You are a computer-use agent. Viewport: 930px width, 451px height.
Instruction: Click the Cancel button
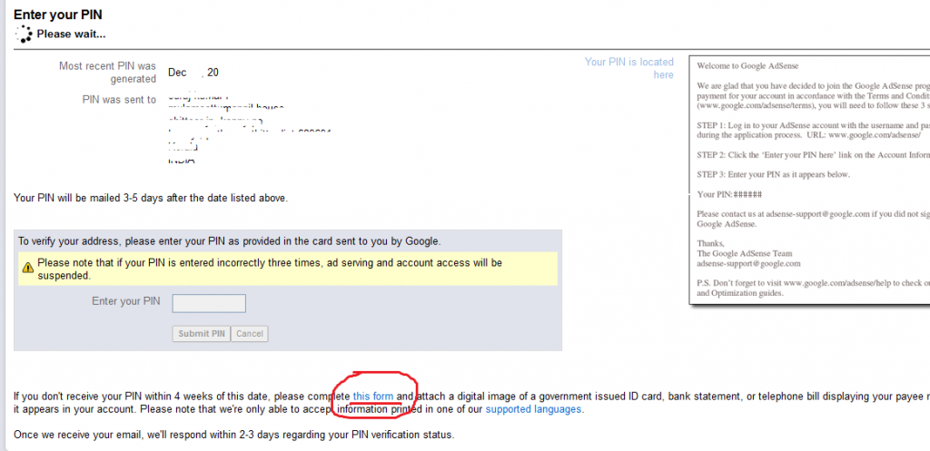point(249,334)
